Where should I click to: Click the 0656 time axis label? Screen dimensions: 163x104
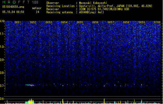pos(95,22)
